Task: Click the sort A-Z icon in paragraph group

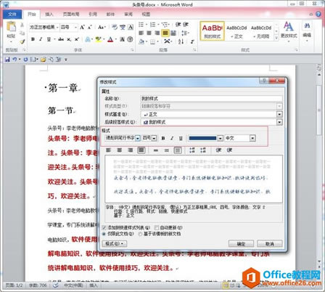Action: pyautogui.click(x=181, y=41)
